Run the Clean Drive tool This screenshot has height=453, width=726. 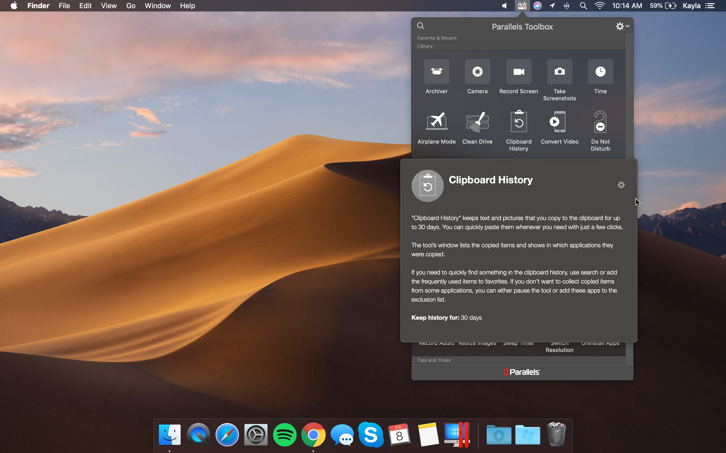(477, 122)
